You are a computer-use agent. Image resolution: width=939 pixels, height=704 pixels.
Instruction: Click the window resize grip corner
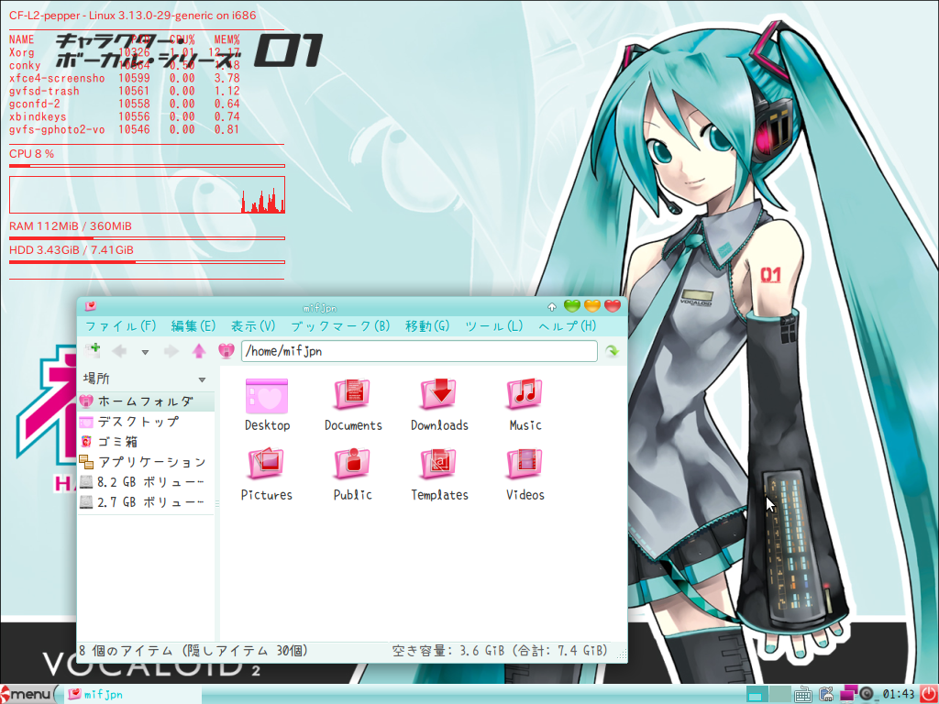622,654
